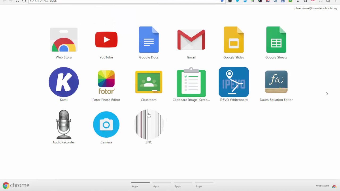Switch to the fourth Apps page tab
Screen dimensions: 340x191
tap(204, 185)
